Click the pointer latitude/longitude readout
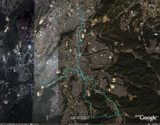This screenshot has height=125, width=160. [18, 124]
